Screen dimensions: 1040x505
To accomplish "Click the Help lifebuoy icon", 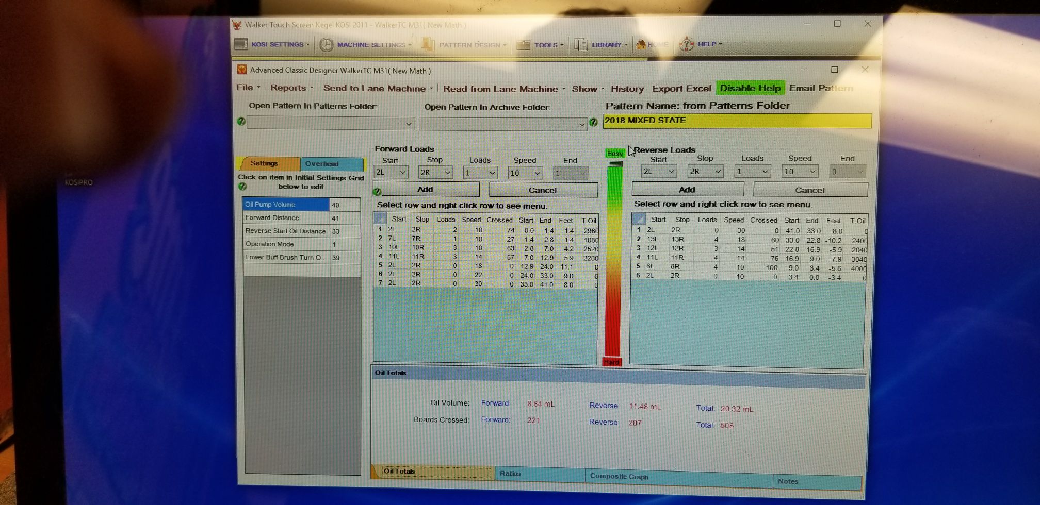I will (x=686, y=44).
